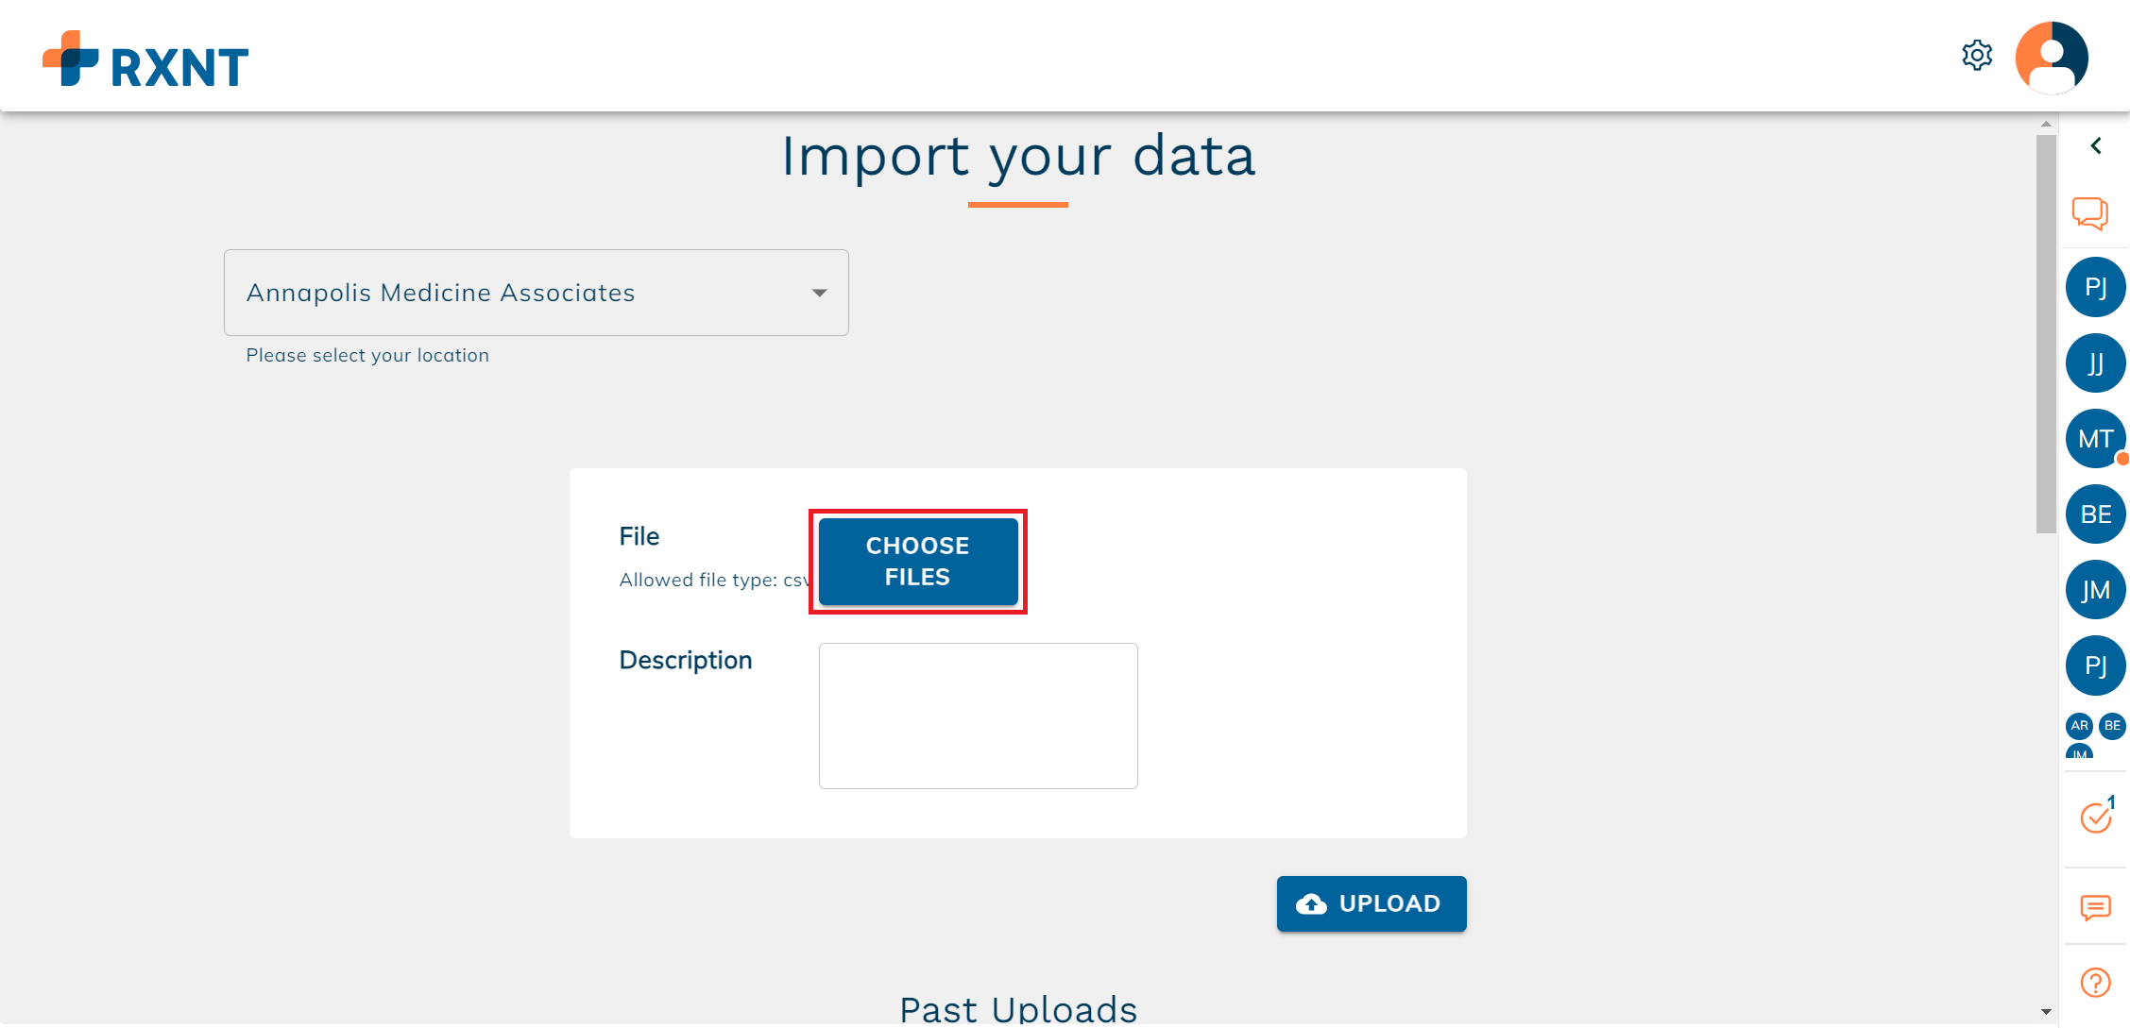Click CHOOSE FILES to pick a file
2130x1028 pixels.
click(917, 562)
